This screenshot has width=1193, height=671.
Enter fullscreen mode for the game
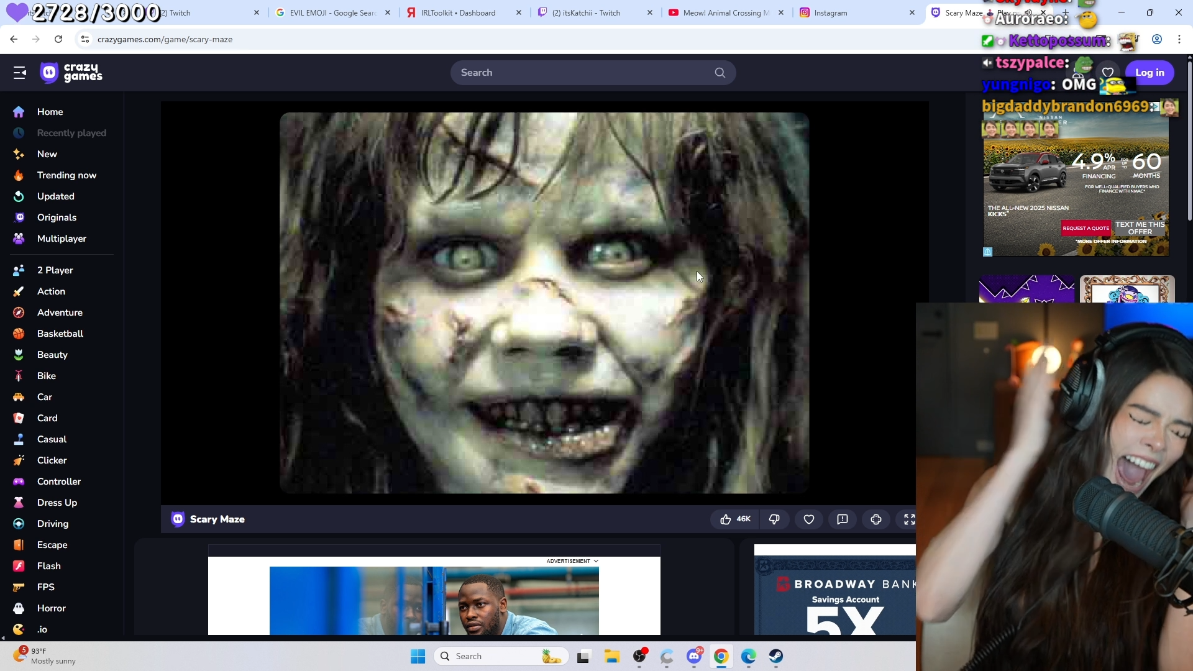[908, 519]
